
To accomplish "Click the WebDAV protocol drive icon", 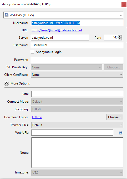I will point(7,15).
